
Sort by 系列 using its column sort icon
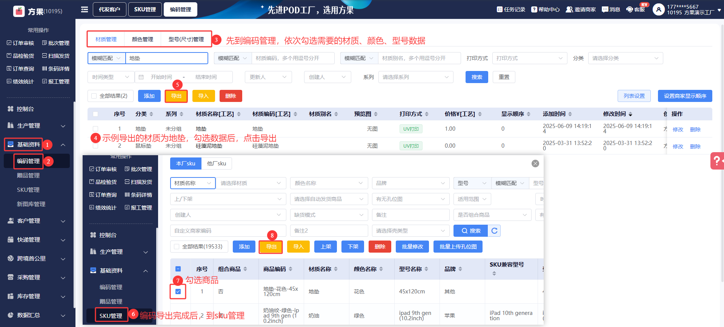[181, 114]
